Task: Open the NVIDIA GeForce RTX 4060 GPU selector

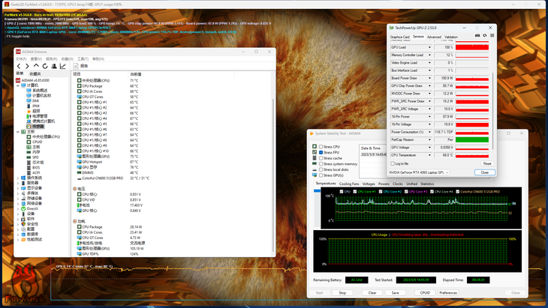Action: click(419, 172)
